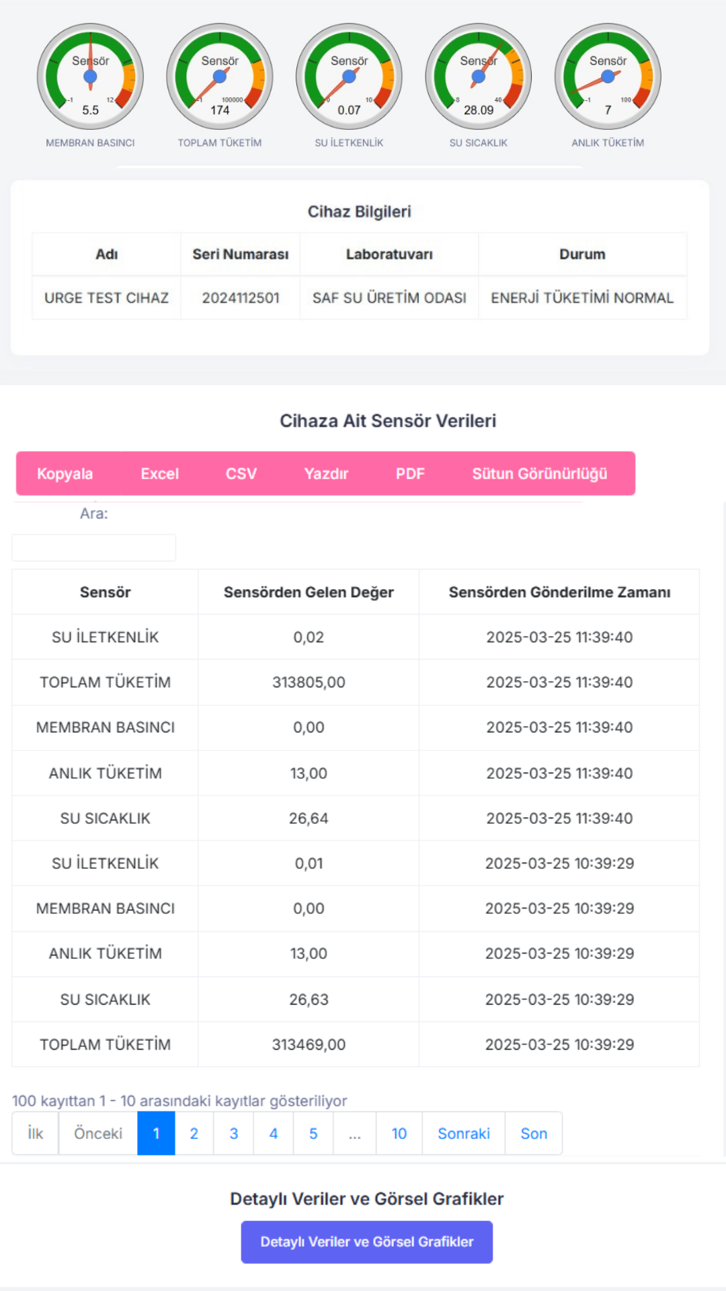Sort by the Sensör column header
726x1291 pixels.
point(105,592)
